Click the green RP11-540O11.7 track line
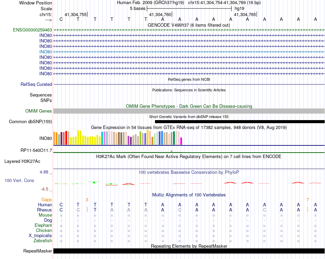The image size is (325, 259). (x=189, y=153)
